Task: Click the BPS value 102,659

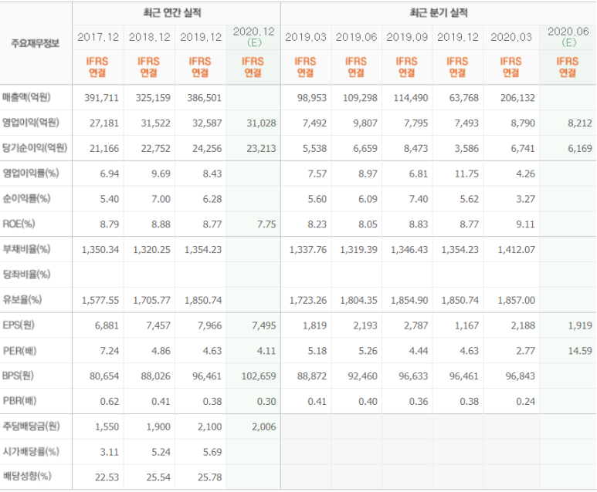Action: 259,376
